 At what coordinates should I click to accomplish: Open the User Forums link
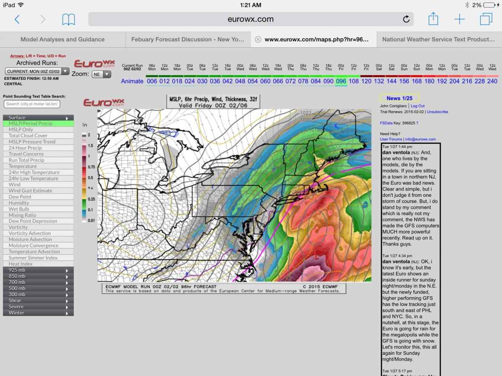point(391,139)
